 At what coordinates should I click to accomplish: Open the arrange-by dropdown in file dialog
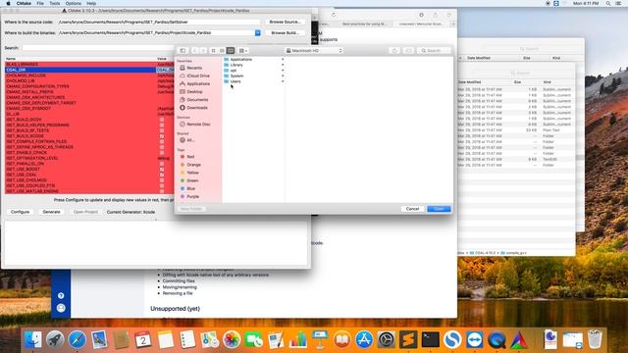click(x=243, y=50)
